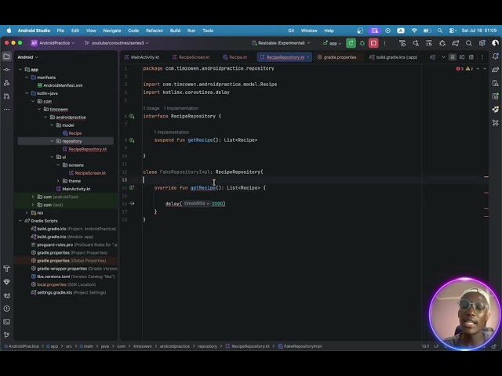Open the Android project view dropdown
Viewport: 502px width, 376px height.
[28, 57]
